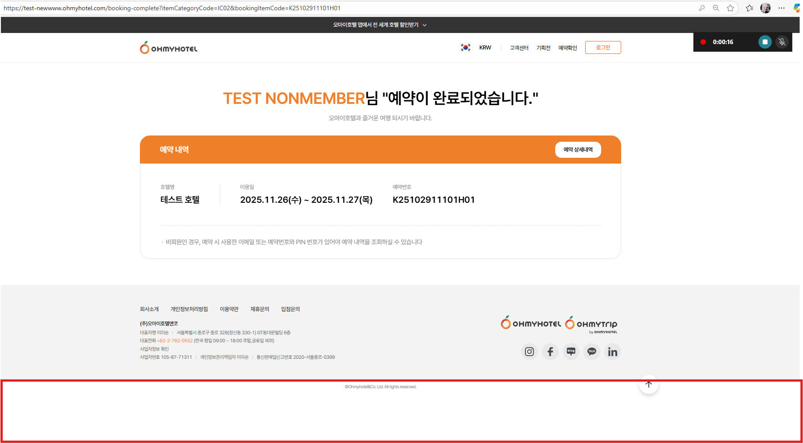This screenshot has width=803, height=443.
Task: Go to 기획전 promotions page
Action: point(544,48)
